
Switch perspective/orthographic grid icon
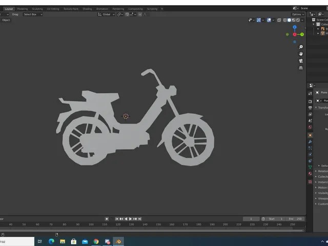301,68
